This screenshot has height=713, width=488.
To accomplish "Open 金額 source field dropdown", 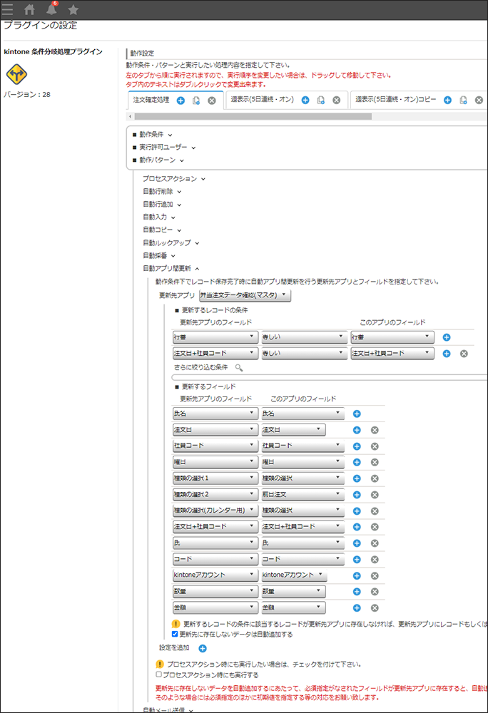I will [293, 608].
